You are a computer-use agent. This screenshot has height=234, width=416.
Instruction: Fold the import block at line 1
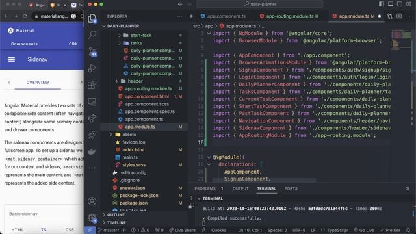pyautogui.click(x=209, y=33)
